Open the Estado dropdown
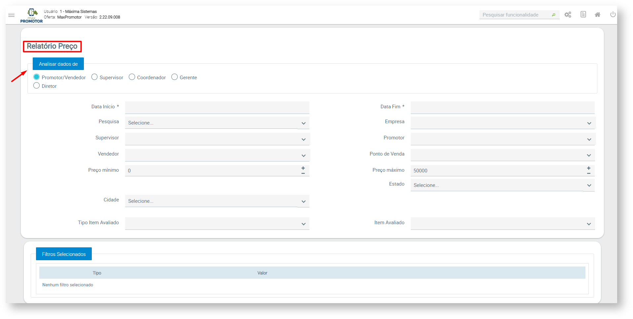Screen dimensions: 633x319 pos(503,185)
